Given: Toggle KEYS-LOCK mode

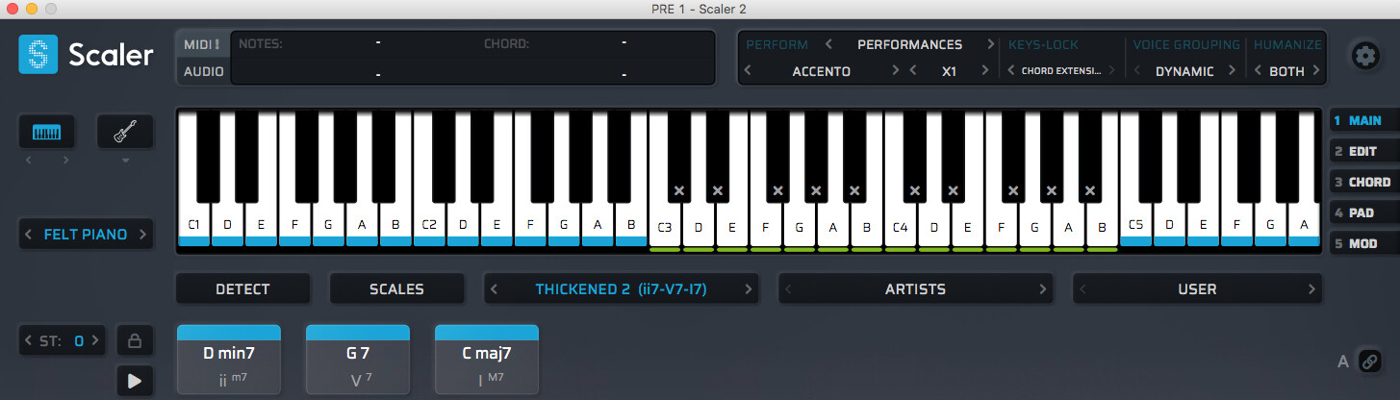Looking at the screenshot, I should tap(1043, 44).
